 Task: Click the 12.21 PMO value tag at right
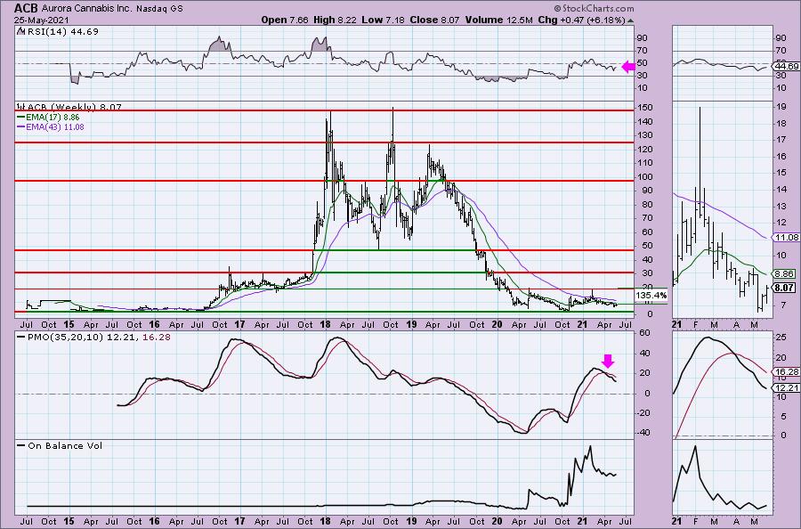pos(787,388)
